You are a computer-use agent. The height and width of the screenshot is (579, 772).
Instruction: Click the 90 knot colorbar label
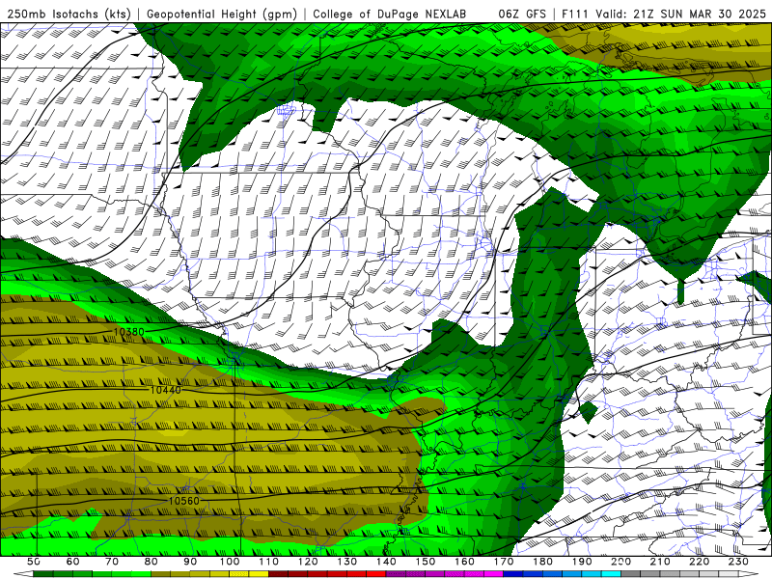pyautogui.click(x=190, y=562)
